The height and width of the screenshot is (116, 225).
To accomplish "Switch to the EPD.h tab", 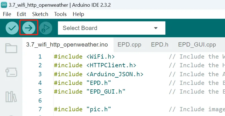I will tap(160, 45).
